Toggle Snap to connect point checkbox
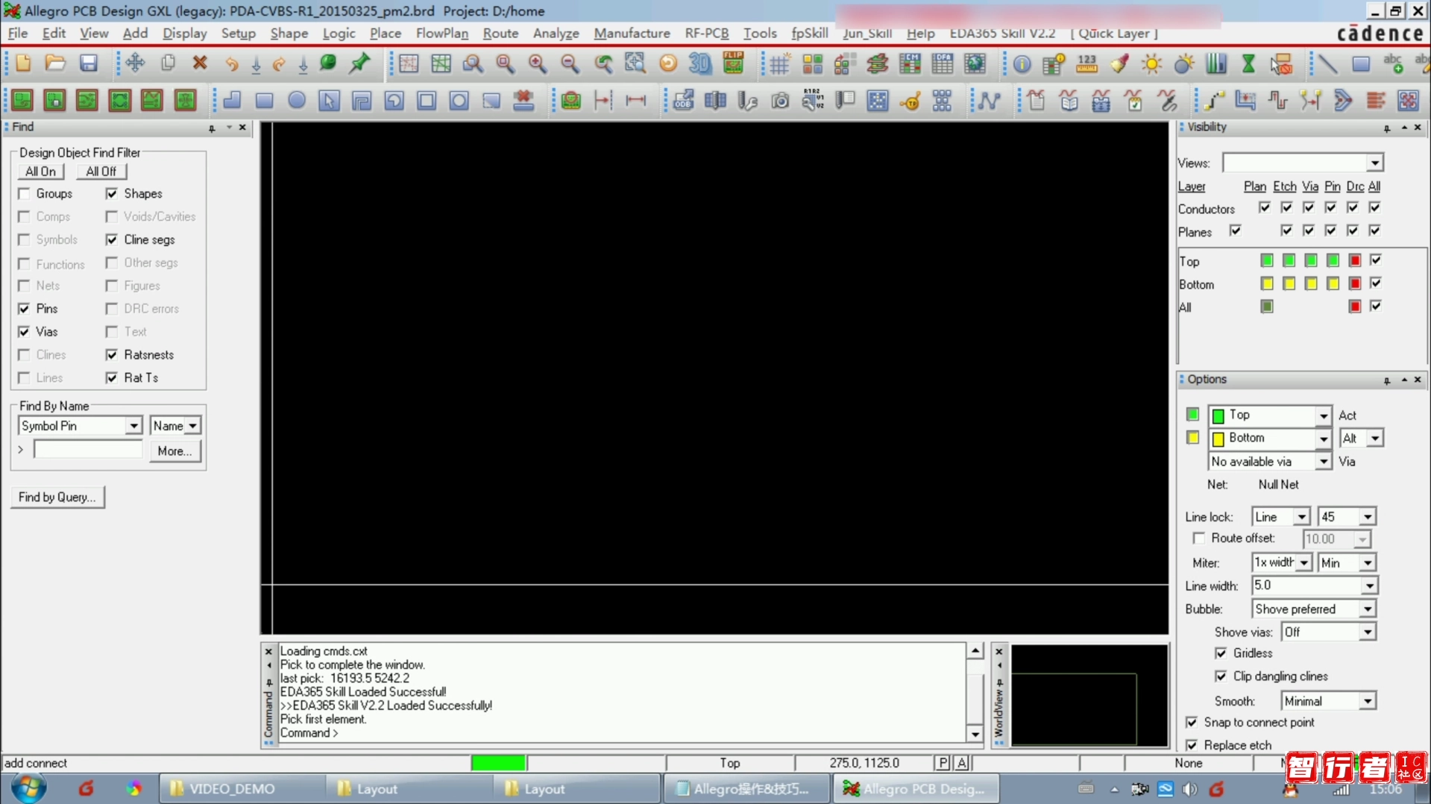This screenshot has width=1431, height=804. [x=1192, y=722]
